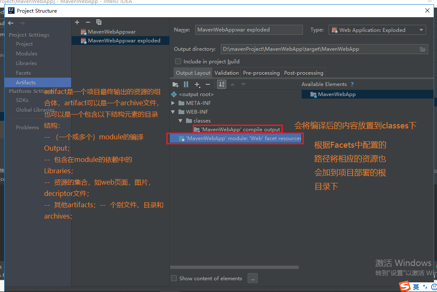Browse for output directory folder icon
Viewport: 437px width, 292px height.
[422, 50]
